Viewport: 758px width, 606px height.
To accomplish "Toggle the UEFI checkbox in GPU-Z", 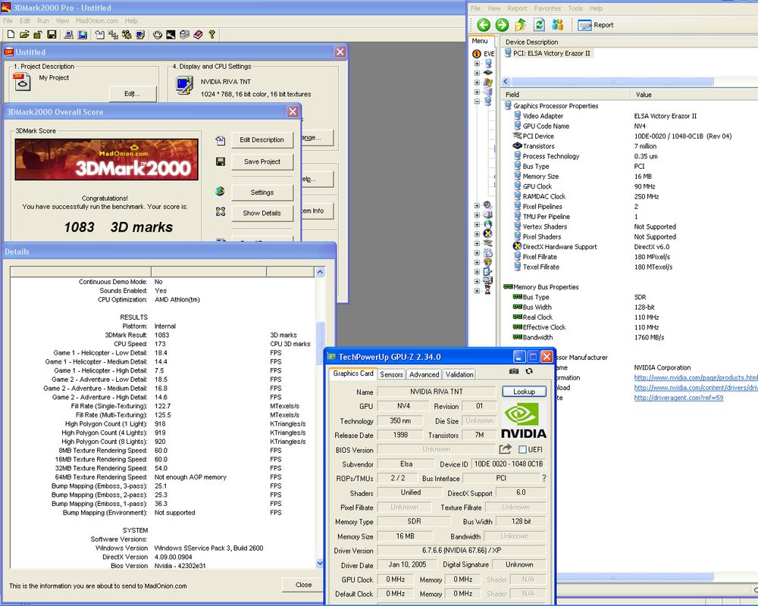I will [522, 449].
